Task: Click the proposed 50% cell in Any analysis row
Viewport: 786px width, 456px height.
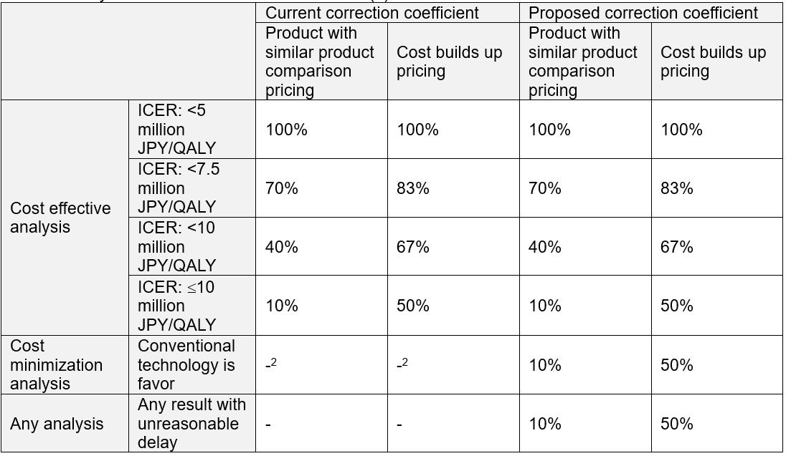Action: 677,424
